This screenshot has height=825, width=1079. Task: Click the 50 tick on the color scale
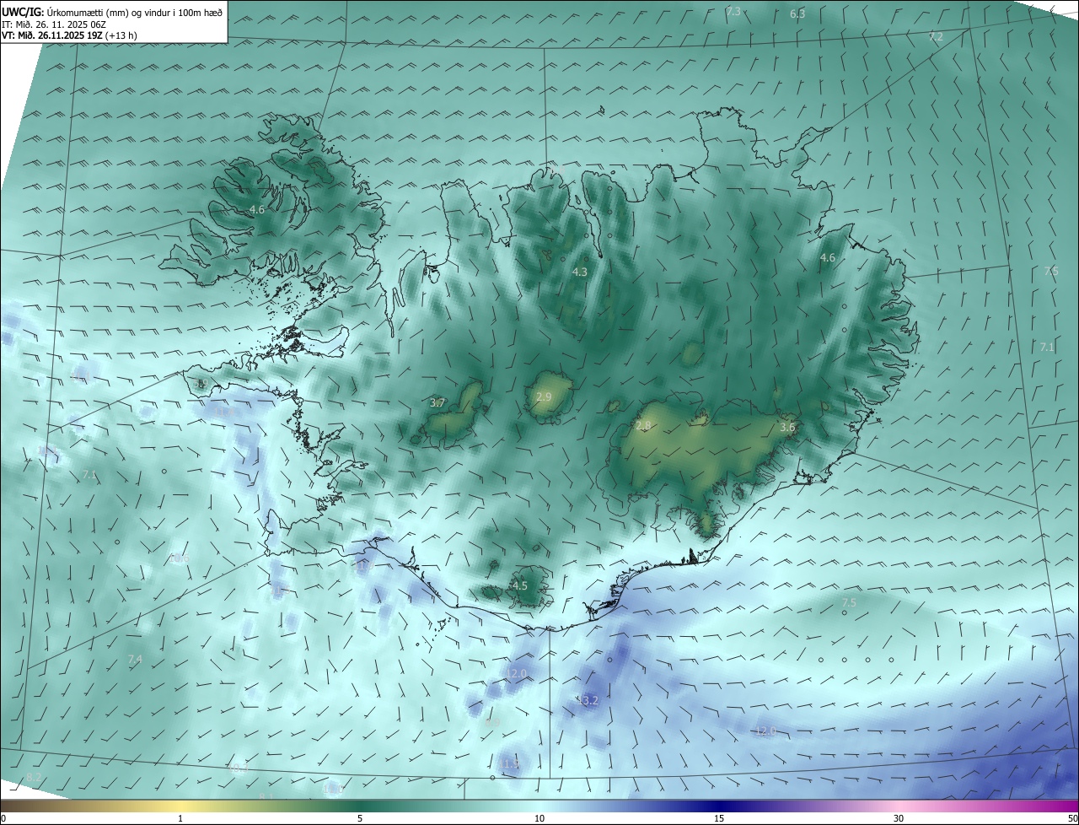point(1072,818)
